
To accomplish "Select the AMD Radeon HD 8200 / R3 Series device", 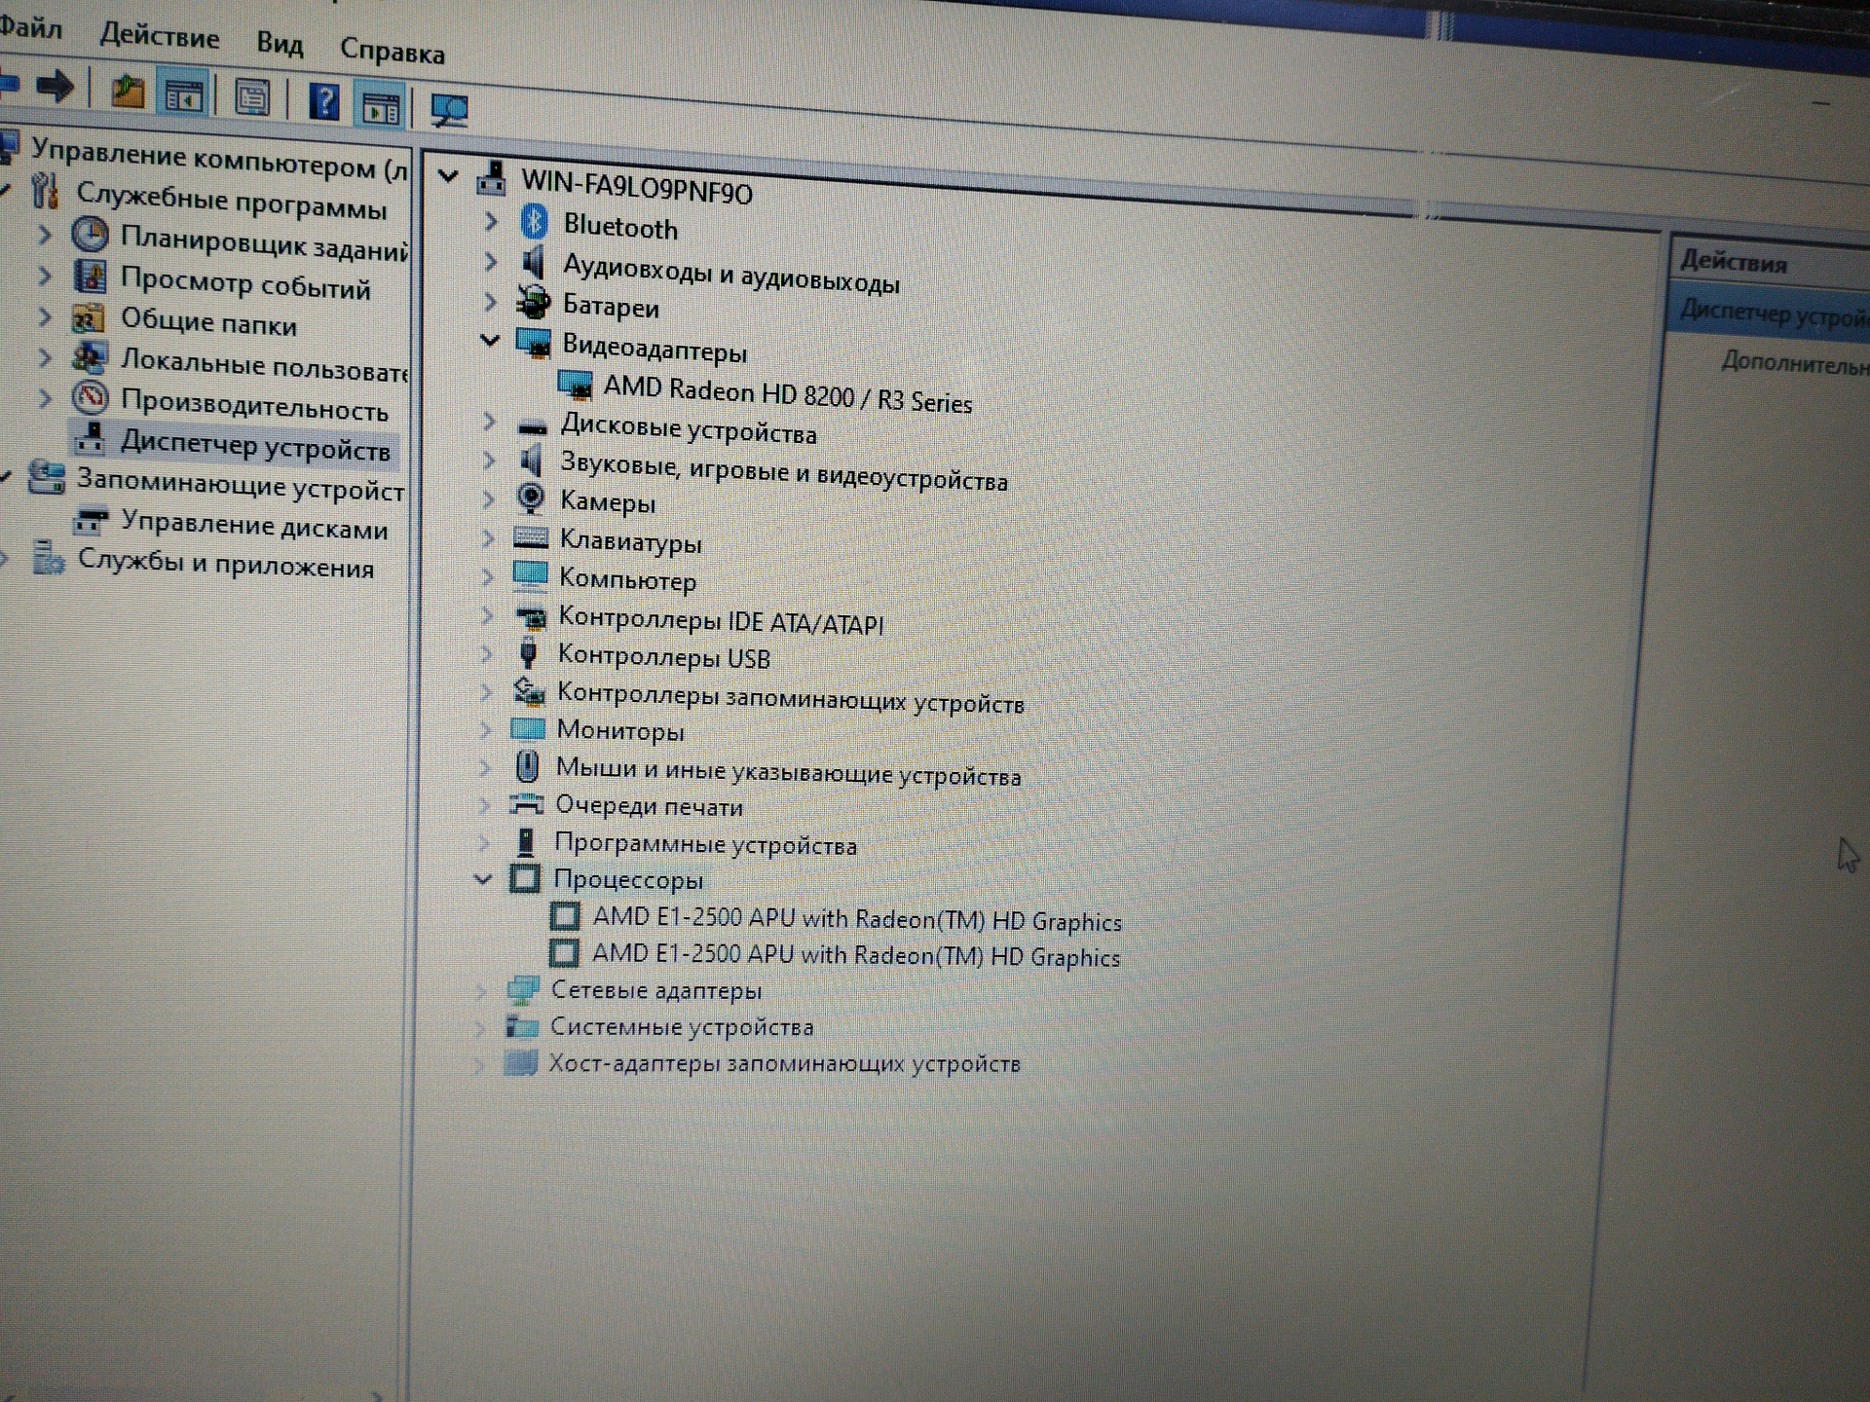I will point(787,394).
